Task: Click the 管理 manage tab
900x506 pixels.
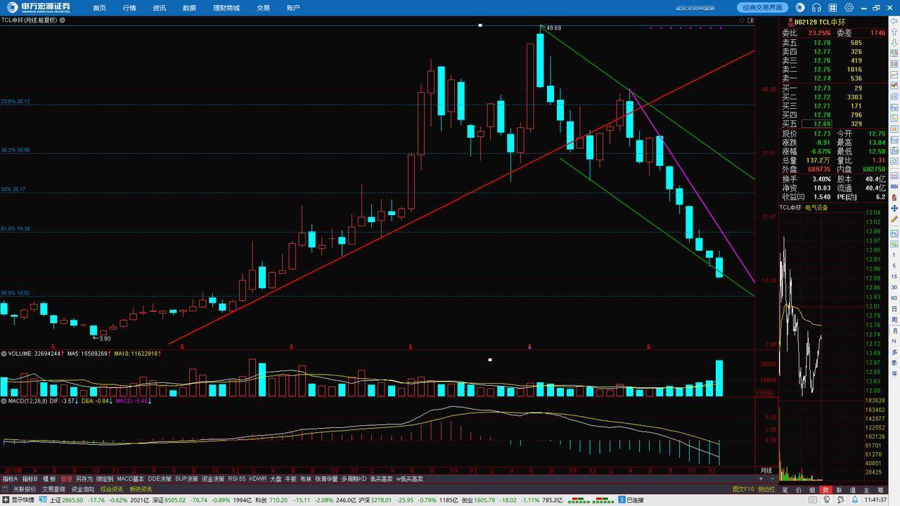Action: pyautogui.click(x=66, y=479)
